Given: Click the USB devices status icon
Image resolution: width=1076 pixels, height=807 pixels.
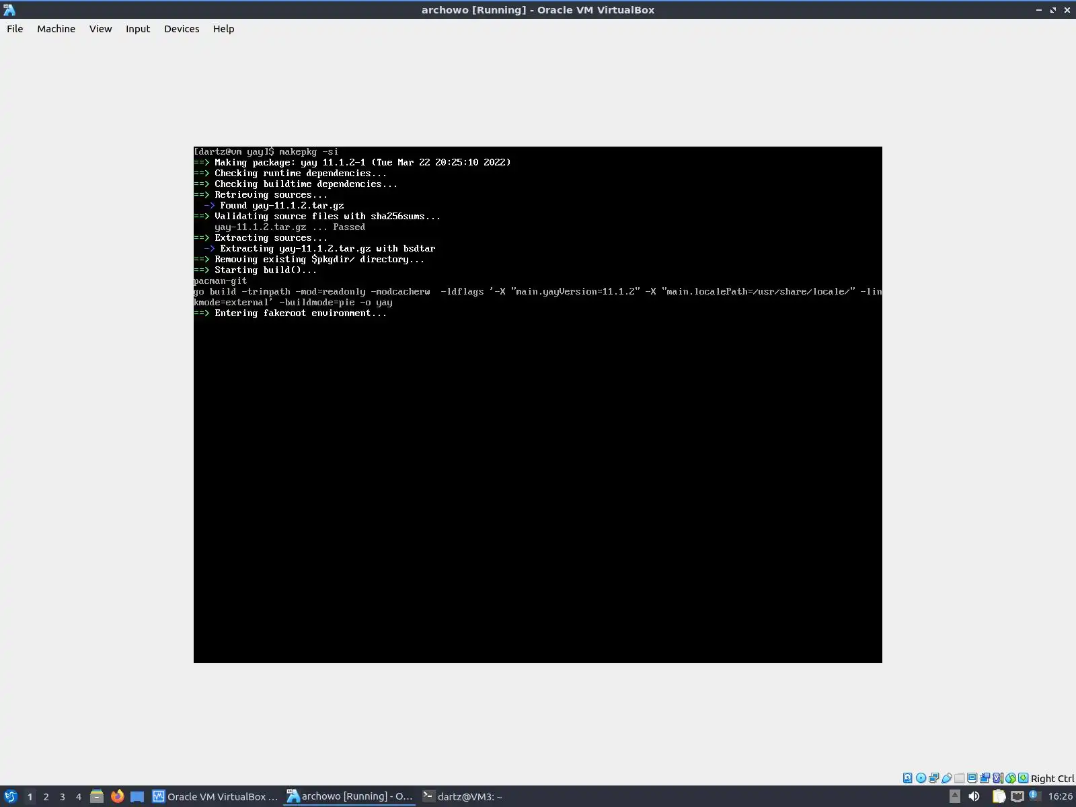Looking at the screenshot, I should [946, 778].
